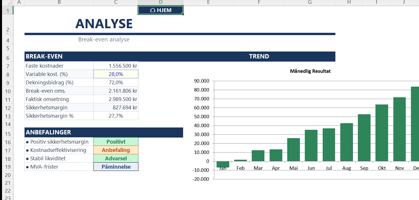
Task: Select column D header
Action: [x=161, y=3]
